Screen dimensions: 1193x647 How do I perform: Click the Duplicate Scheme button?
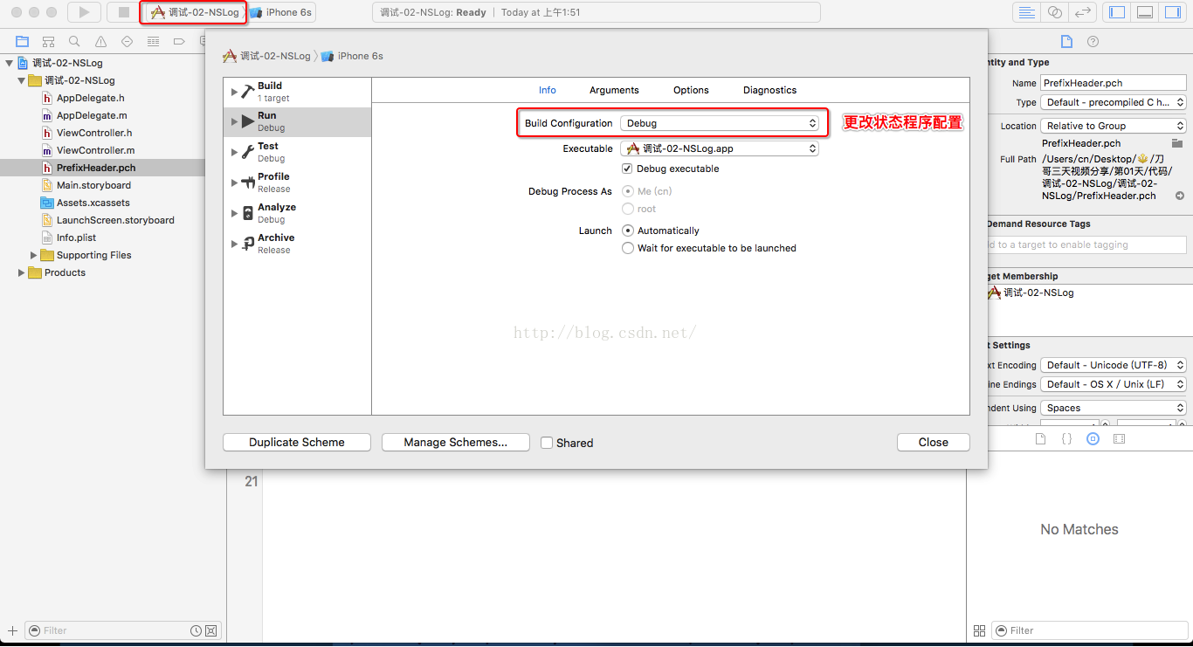coord(297,443)
